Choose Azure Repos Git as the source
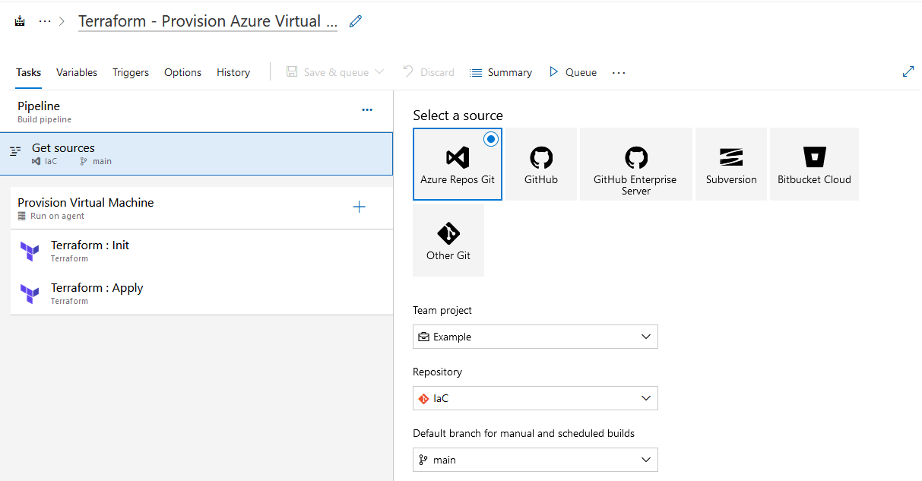 458,164
